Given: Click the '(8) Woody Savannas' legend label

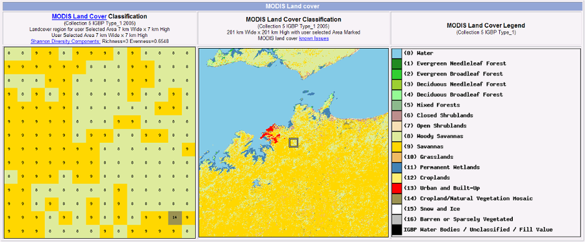Looking at the screenshot, I should coord(434,136).
